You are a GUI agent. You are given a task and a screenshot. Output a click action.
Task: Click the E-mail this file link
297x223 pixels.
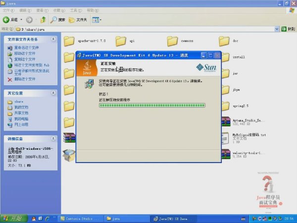tap(32, 72)
